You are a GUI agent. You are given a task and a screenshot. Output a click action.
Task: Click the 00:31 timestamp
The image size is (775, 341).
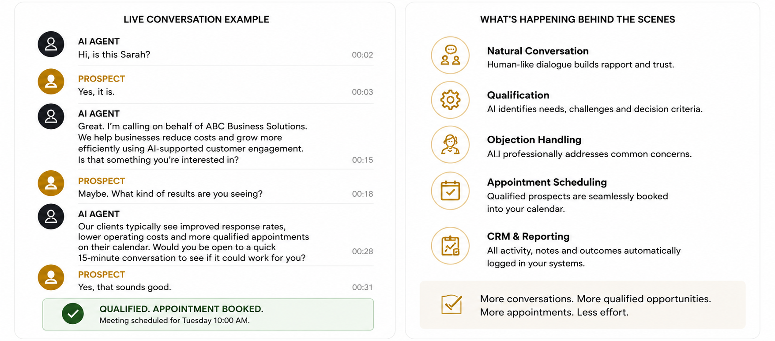362,287
